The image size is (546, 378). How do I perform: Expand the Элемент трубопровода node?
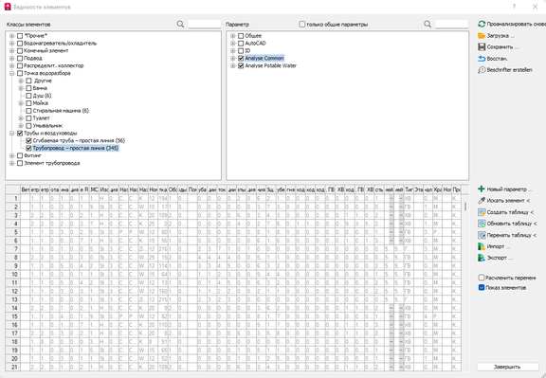point(12,163)
